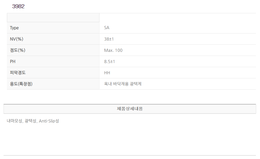Click the bottom horizontal divider line
The height and width of the screenshot is (159, 260).
[130, 155]
